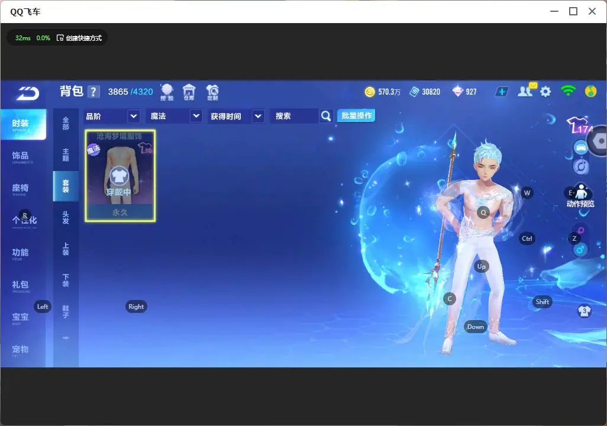Click the 32ms latency readout
This screenshot has width=607, height=426.
(23, 38)
